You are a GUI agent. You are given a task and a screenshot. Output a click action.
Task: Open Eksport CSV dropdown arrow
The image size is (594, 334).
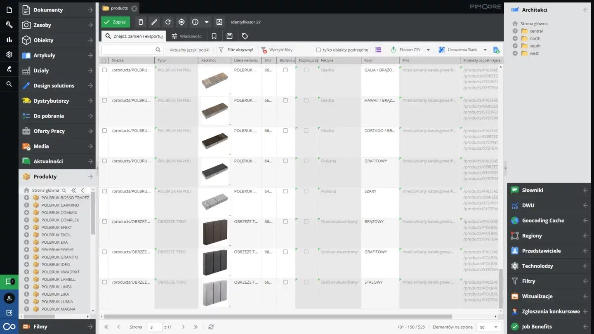click(x=428, y=50)
